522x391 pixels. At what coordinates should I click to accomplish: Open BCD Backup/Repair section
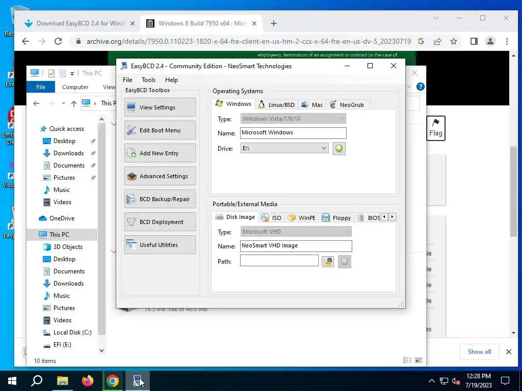pos(160,199)
